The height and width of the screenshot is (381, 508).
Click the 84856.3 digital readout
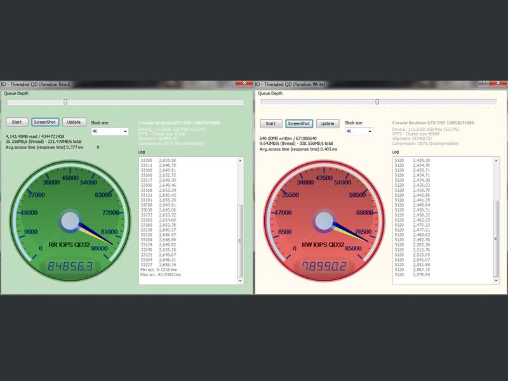point(71,267)
